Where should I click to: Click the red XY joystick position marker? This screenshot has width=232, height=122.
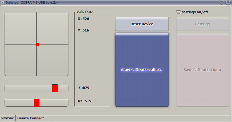click(38, 44)
